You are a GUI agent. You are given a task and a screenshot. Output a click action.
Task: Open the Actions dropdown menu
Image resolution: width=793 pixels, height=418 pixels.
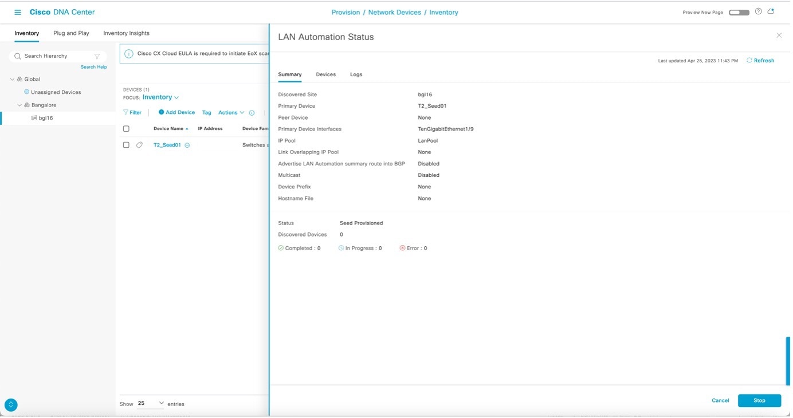coord(231,112)
